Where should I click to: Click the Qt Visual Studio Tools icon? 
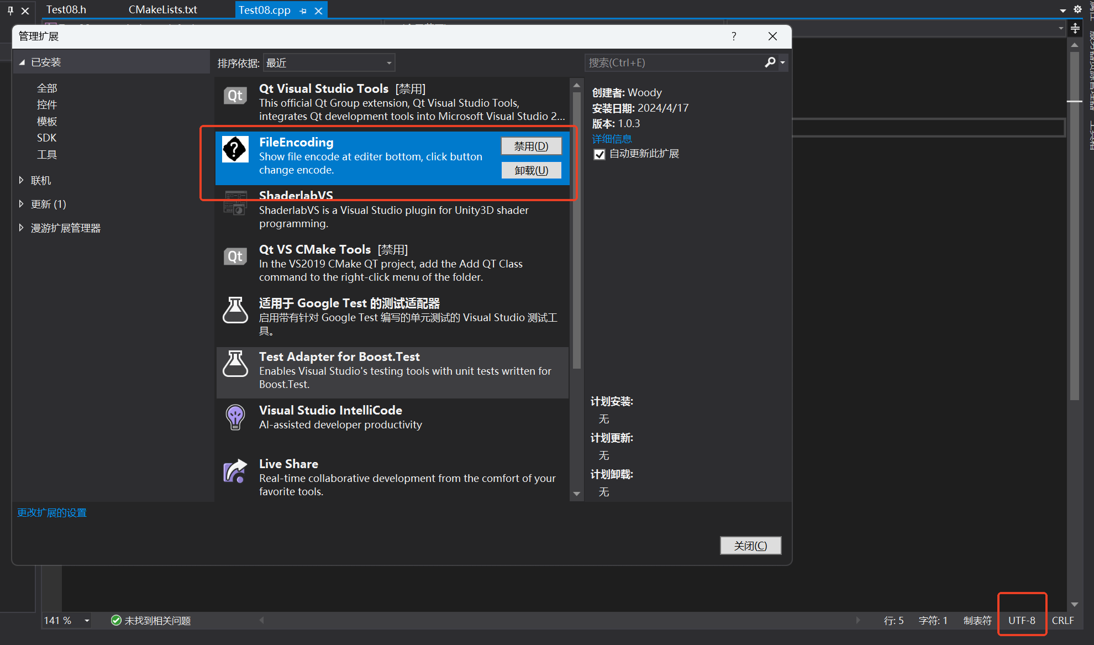pyautogui.click(x=235, y=96)
